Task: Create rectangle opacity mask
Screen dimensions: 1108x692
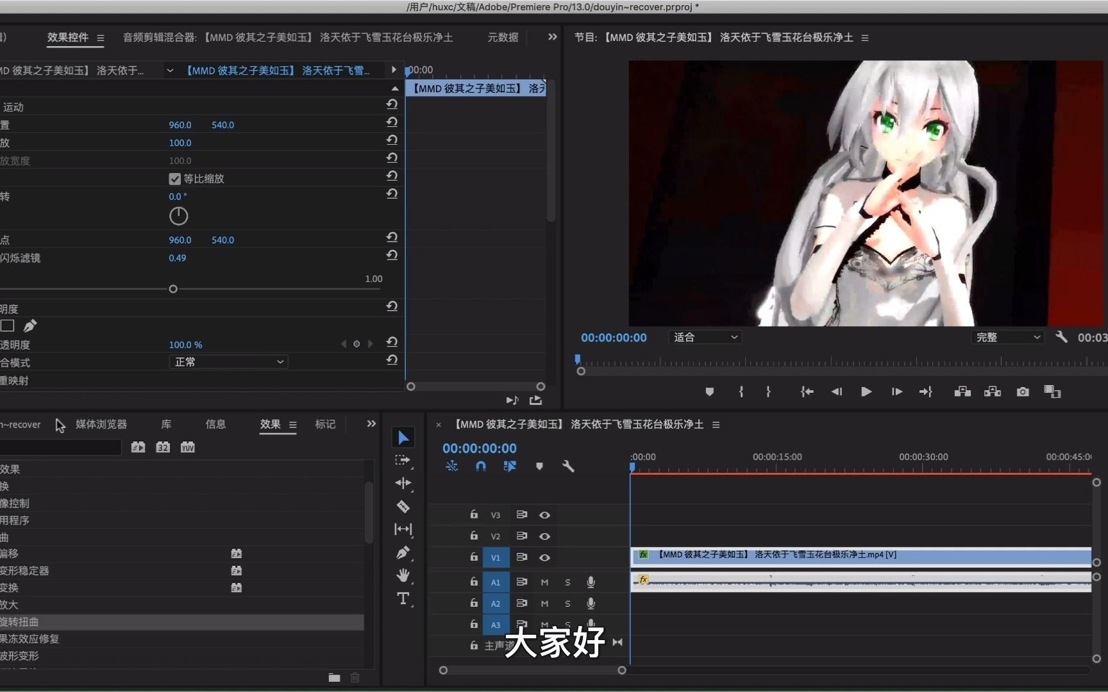Action: click(x=7, y=325)
